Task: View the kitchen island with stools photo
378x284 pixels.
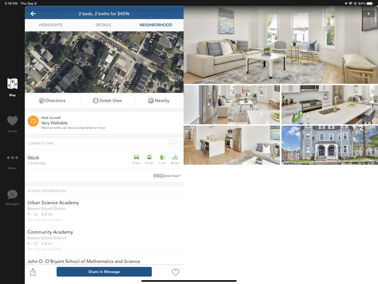Action: [x=232, y=145]
